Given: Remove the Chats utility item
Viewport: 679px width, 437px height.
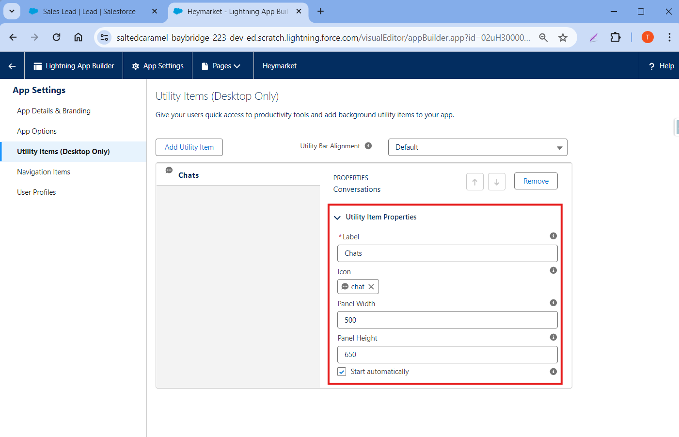Looking at the screenshot, I should (x=536, y=181).
